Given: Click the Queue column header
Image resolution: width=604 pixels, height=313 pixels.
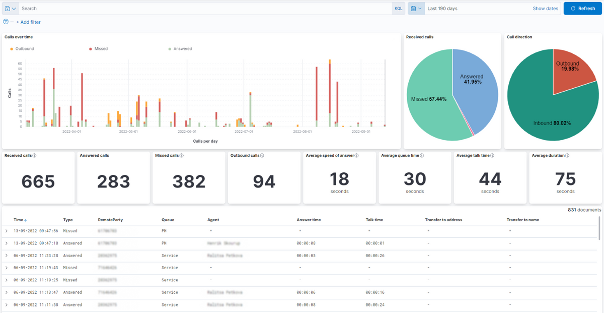Looking at the screenshot, I should click(168, 220).
